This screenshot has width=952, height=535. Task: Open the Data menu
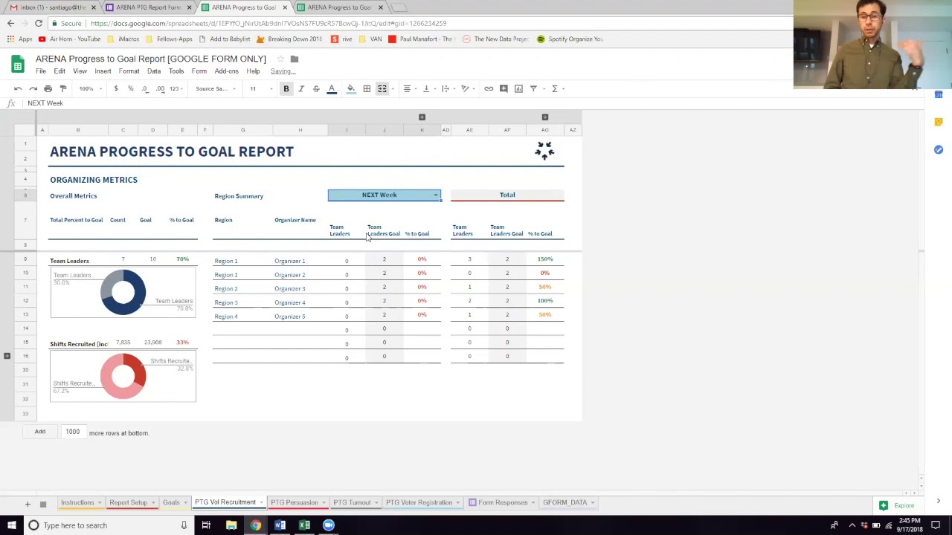pyautogui.click(x=154, y=71)
